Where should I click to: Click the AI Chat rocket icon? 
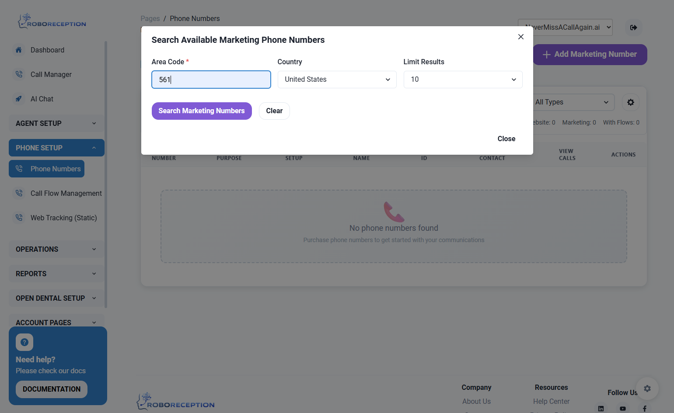pyautogui.click(x=19, y=99)
